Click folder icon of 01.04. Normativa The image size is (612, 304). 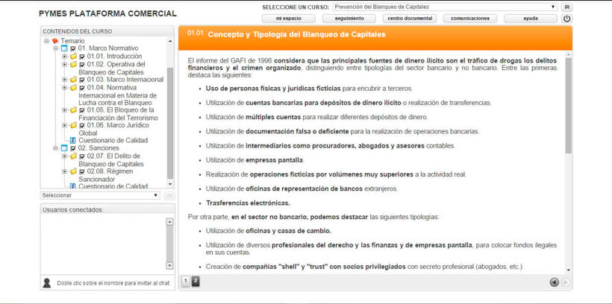pyautogui.click(x=73, y=87)
